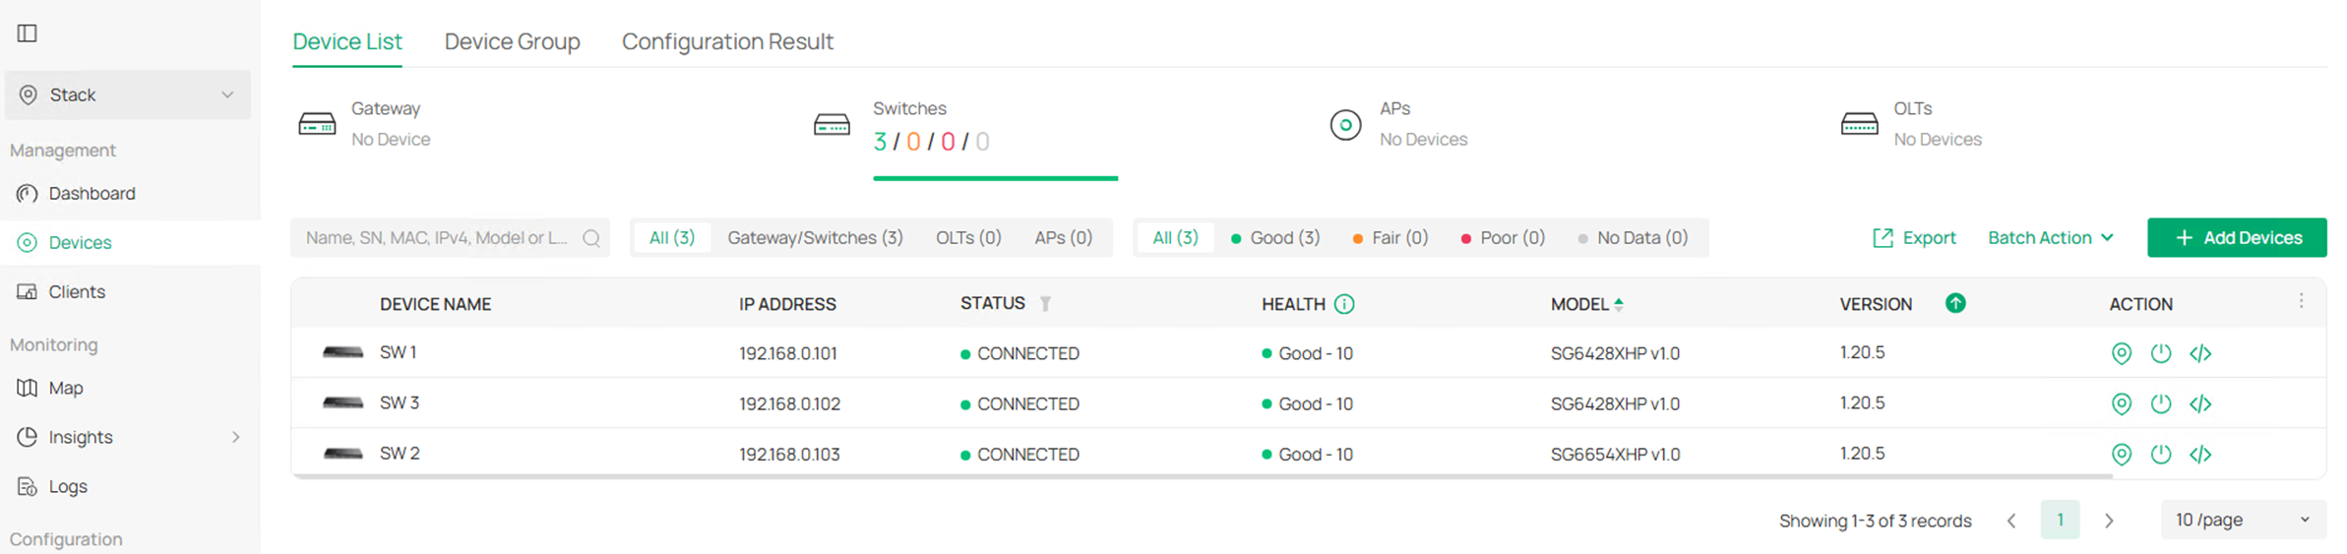
Task: Collapse the sidebar with the panel icon
Action: pos(28,33)
